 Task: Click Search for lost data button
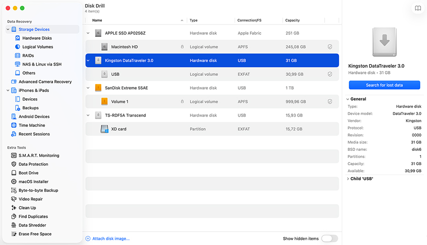click(384, 85)
